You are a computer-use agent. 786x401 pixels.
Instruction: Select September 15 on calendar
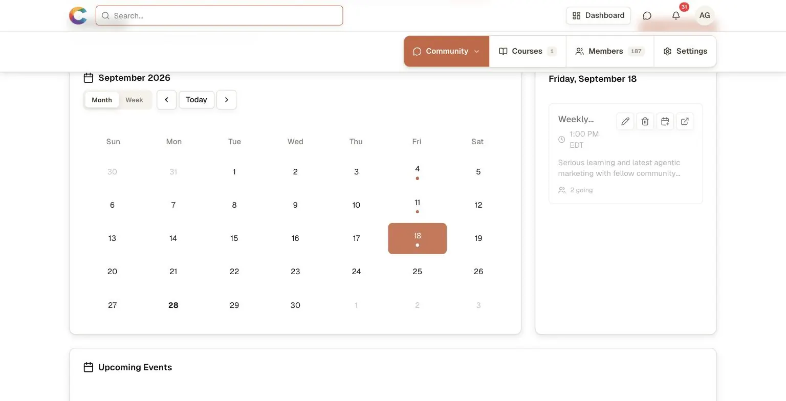[234, 238]
